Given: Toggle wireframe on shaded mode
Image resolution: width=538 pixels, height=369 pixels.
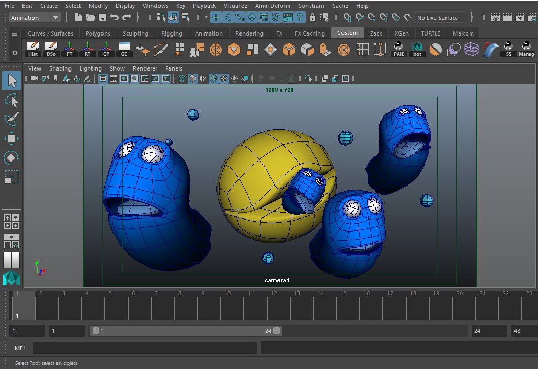Looking at the screenshot, I should pyautogui.click(x=213, y=78).
